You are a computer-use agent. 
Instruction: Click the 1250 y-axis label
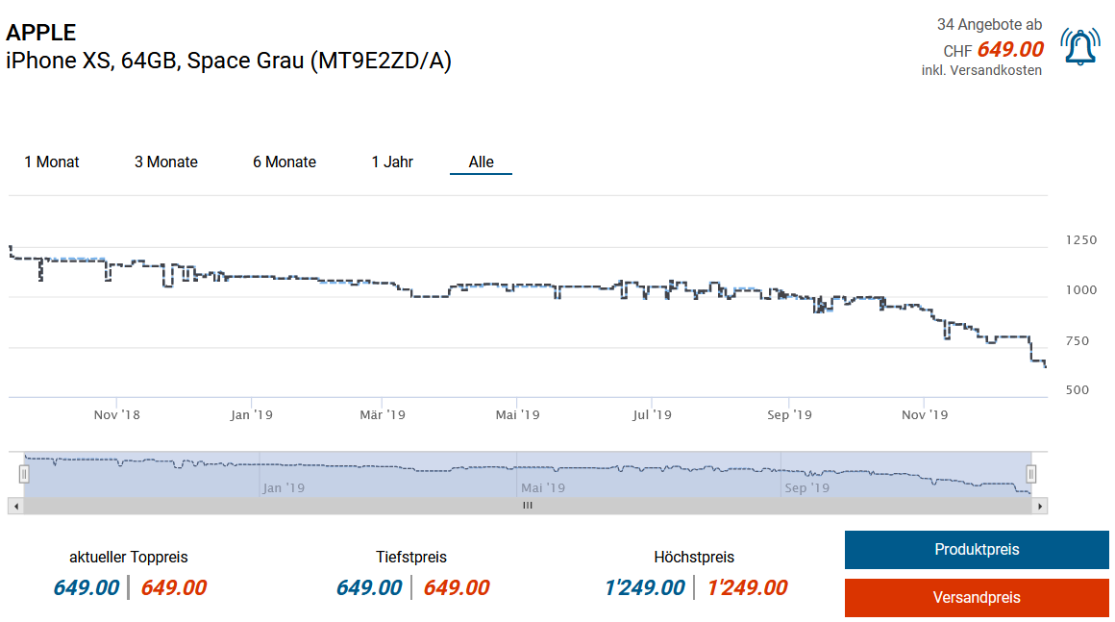point(1080,240)
